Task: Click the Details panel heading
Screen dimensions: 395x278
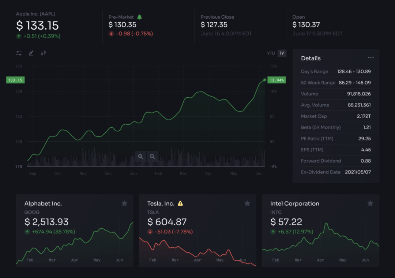Action: coord(311,58)
